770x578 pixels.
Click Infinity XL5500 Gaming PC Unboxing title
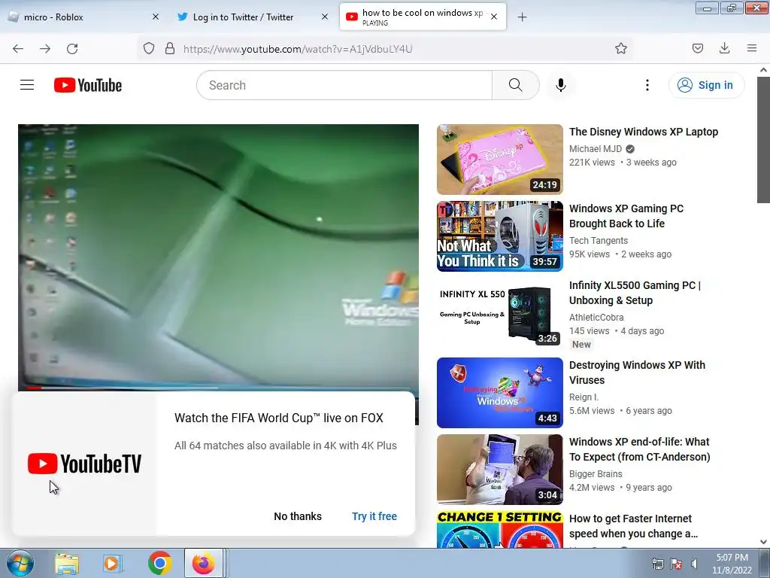point(635,293)
